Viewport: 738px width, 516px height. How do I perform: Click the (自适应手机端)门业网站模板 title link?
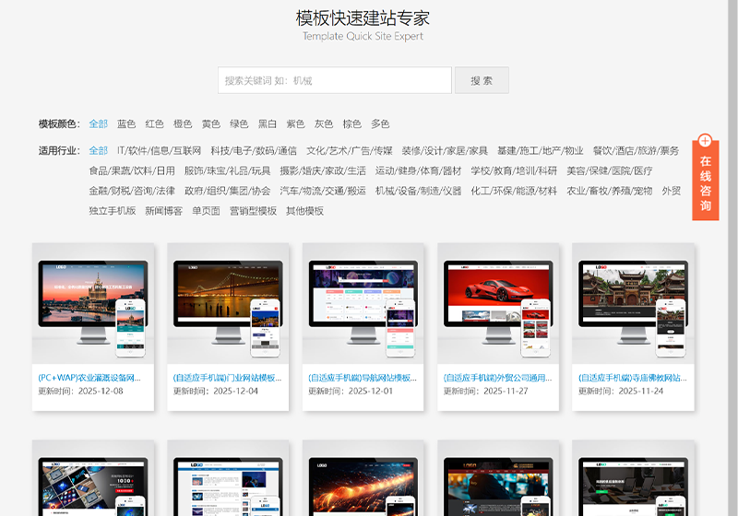pos(227,378)
